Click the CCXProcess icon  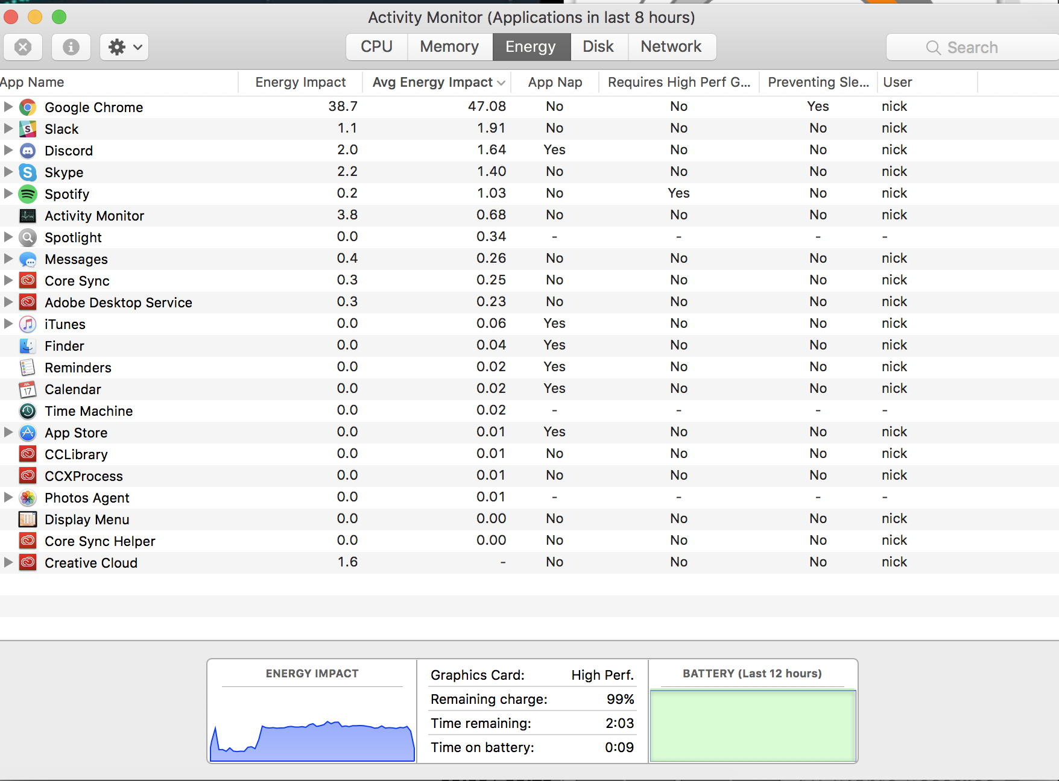[x=28, y=476]
